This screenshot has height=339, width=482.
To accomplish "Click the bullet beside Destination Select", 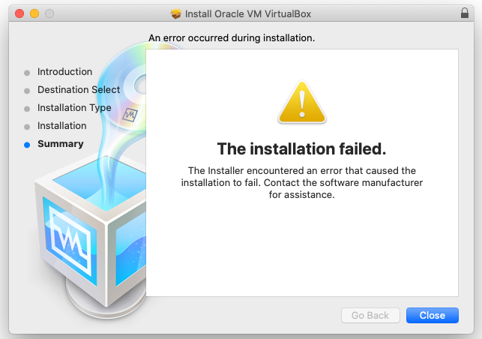I will [x=27, y=91].
